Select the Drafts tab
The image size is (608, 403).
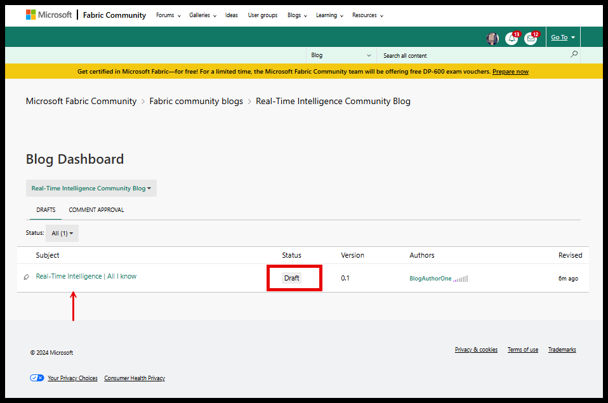click(46, 210)
